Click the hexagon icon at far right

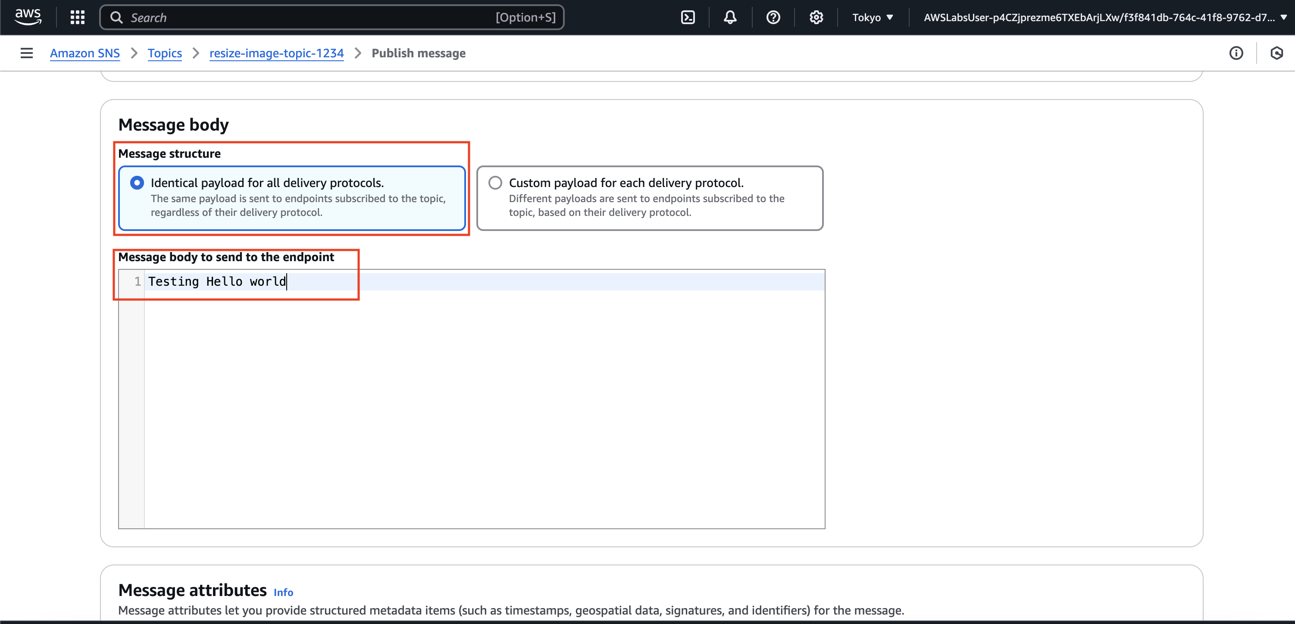(1276, 53)
